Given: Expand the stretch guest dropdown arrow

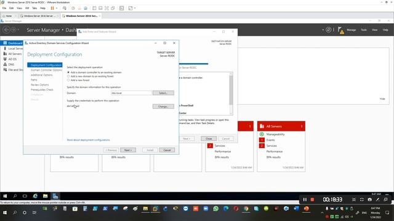Looking at the screenshot, I should 135,8.
